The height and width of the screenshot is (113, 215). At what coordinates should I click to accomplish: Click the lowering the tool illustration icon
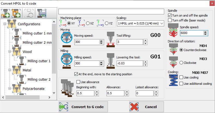tap(111, 61)
